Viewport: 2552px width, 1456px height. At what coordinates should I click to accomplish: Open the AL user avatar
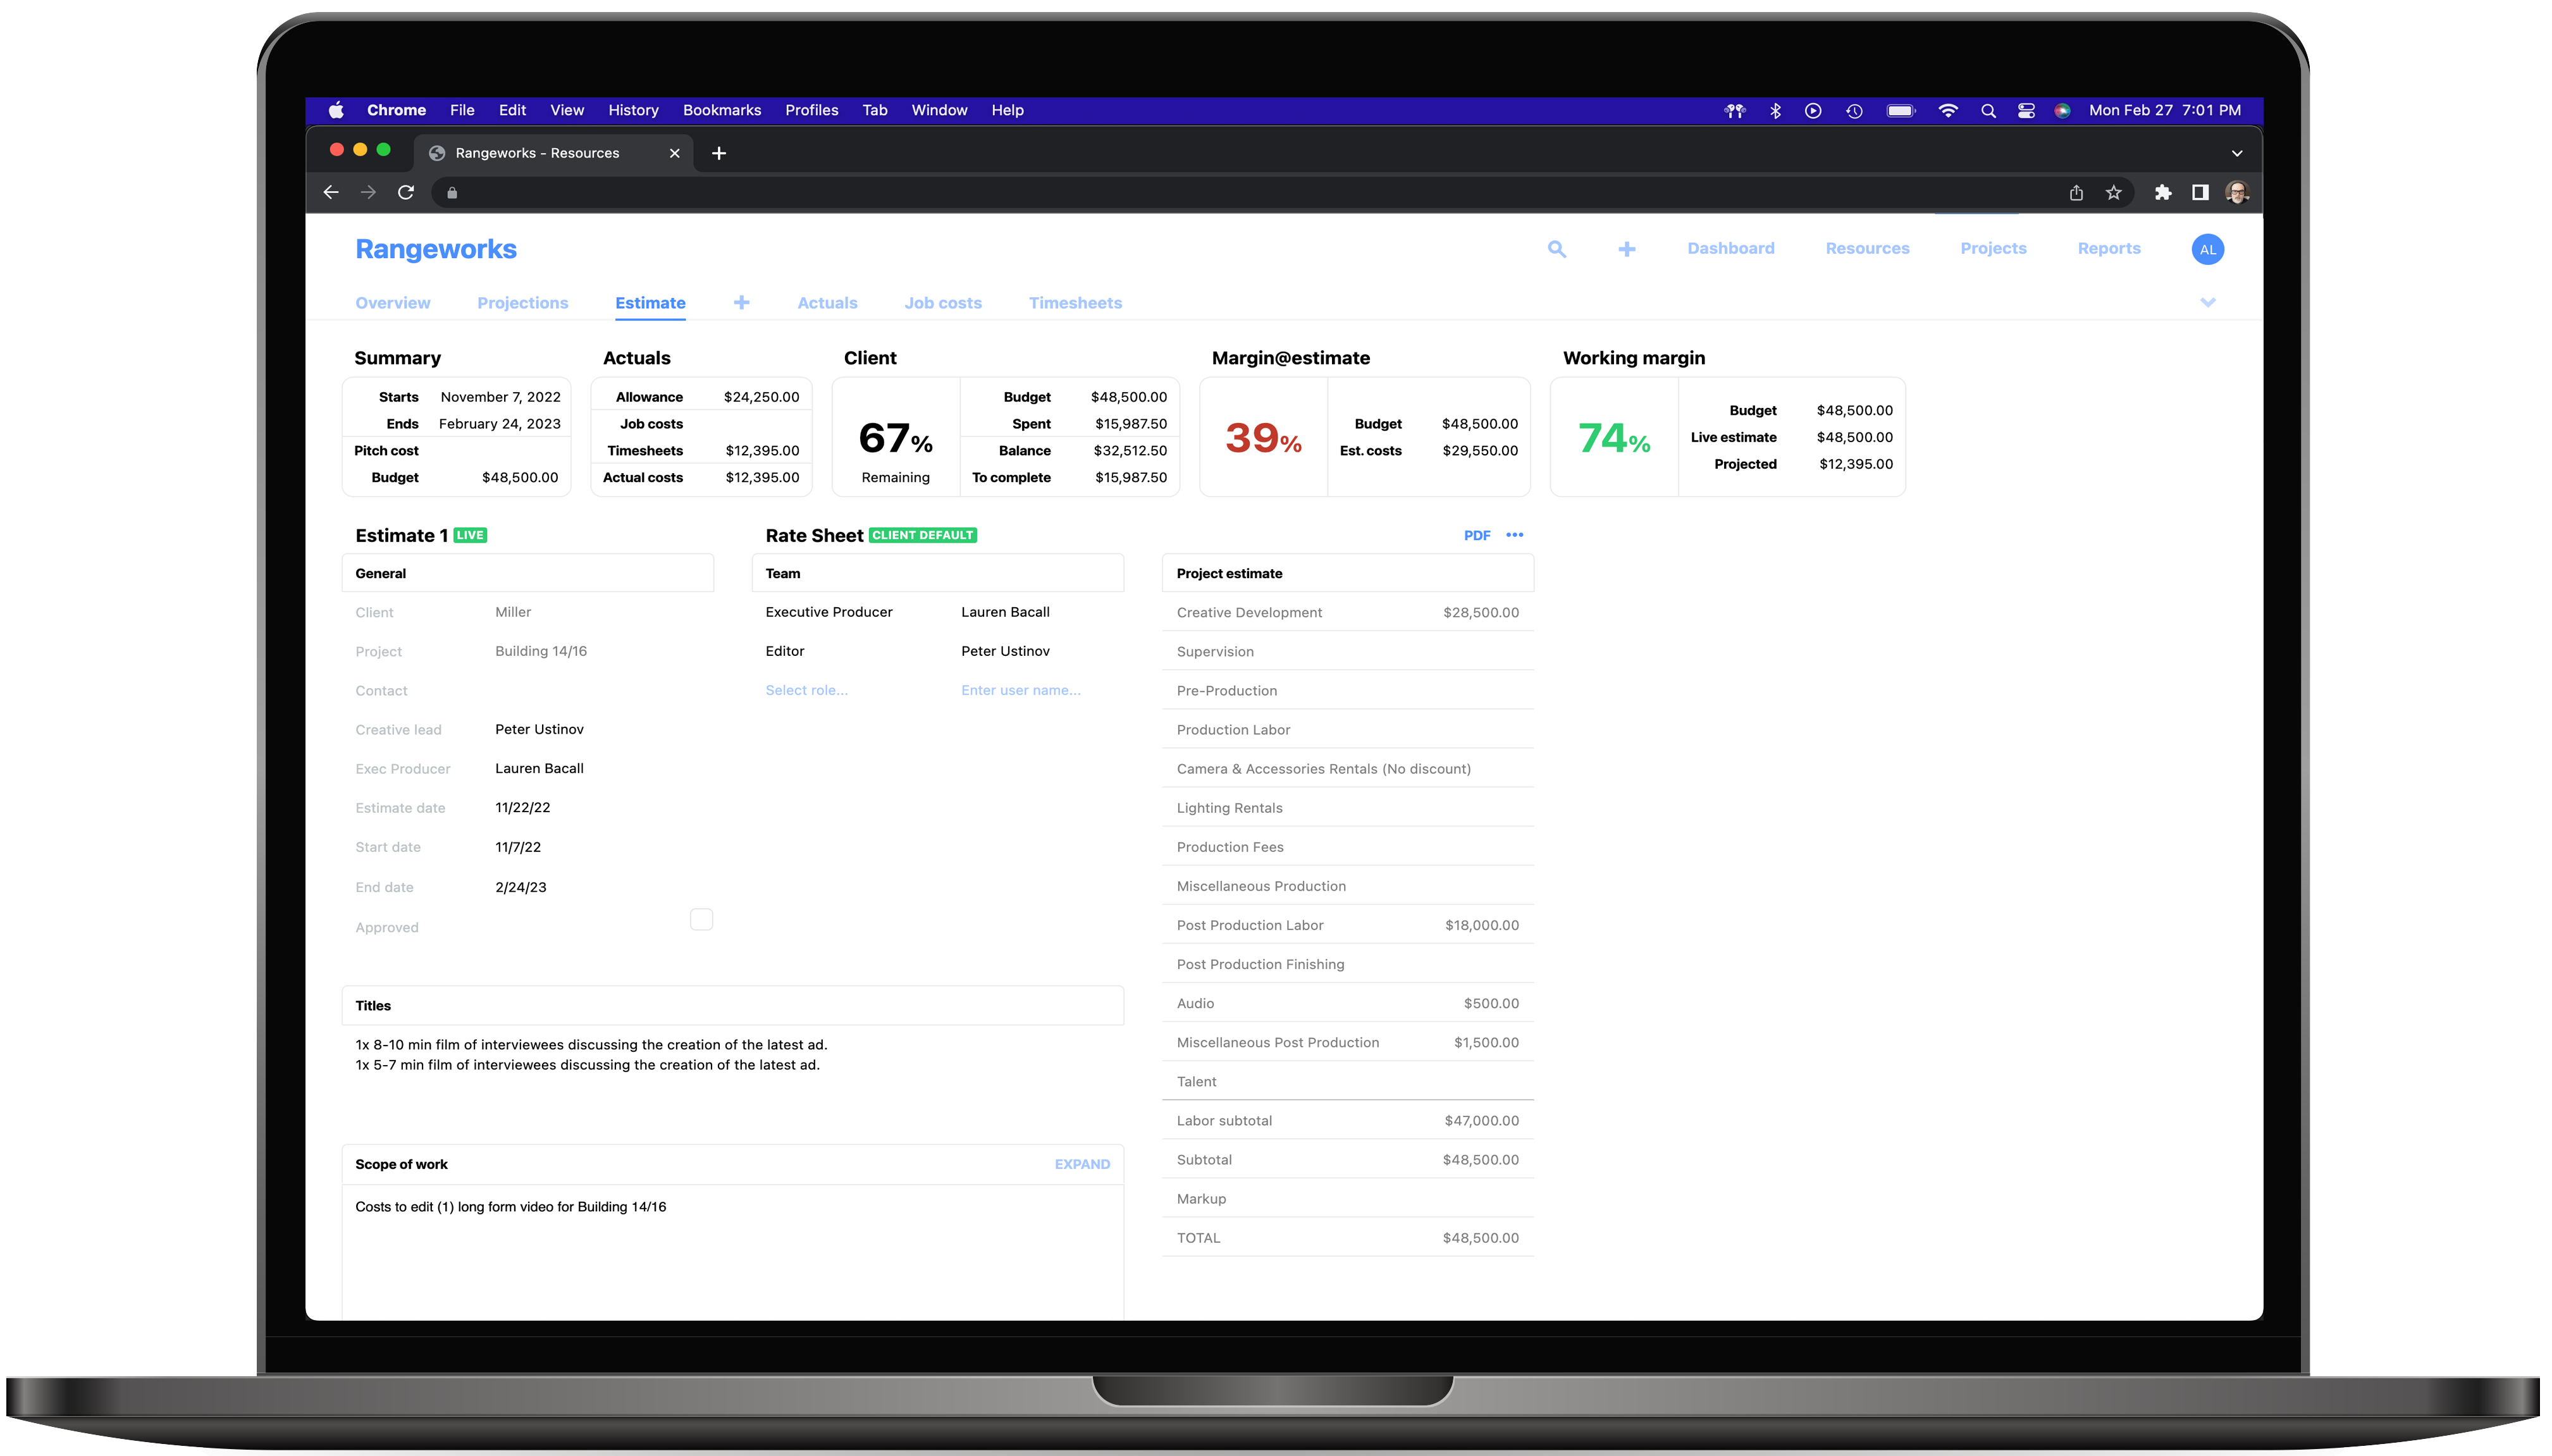coord(2208,249)
